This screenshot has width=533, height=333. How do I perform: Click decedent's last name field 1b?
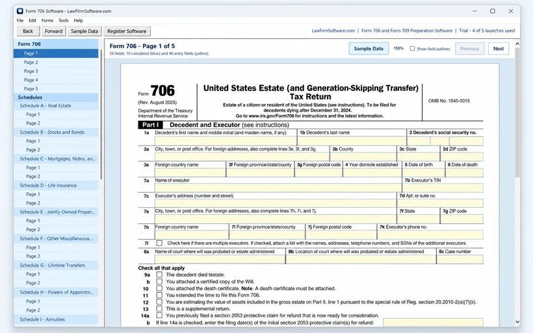pyautogui.click(x=352, y=141)
